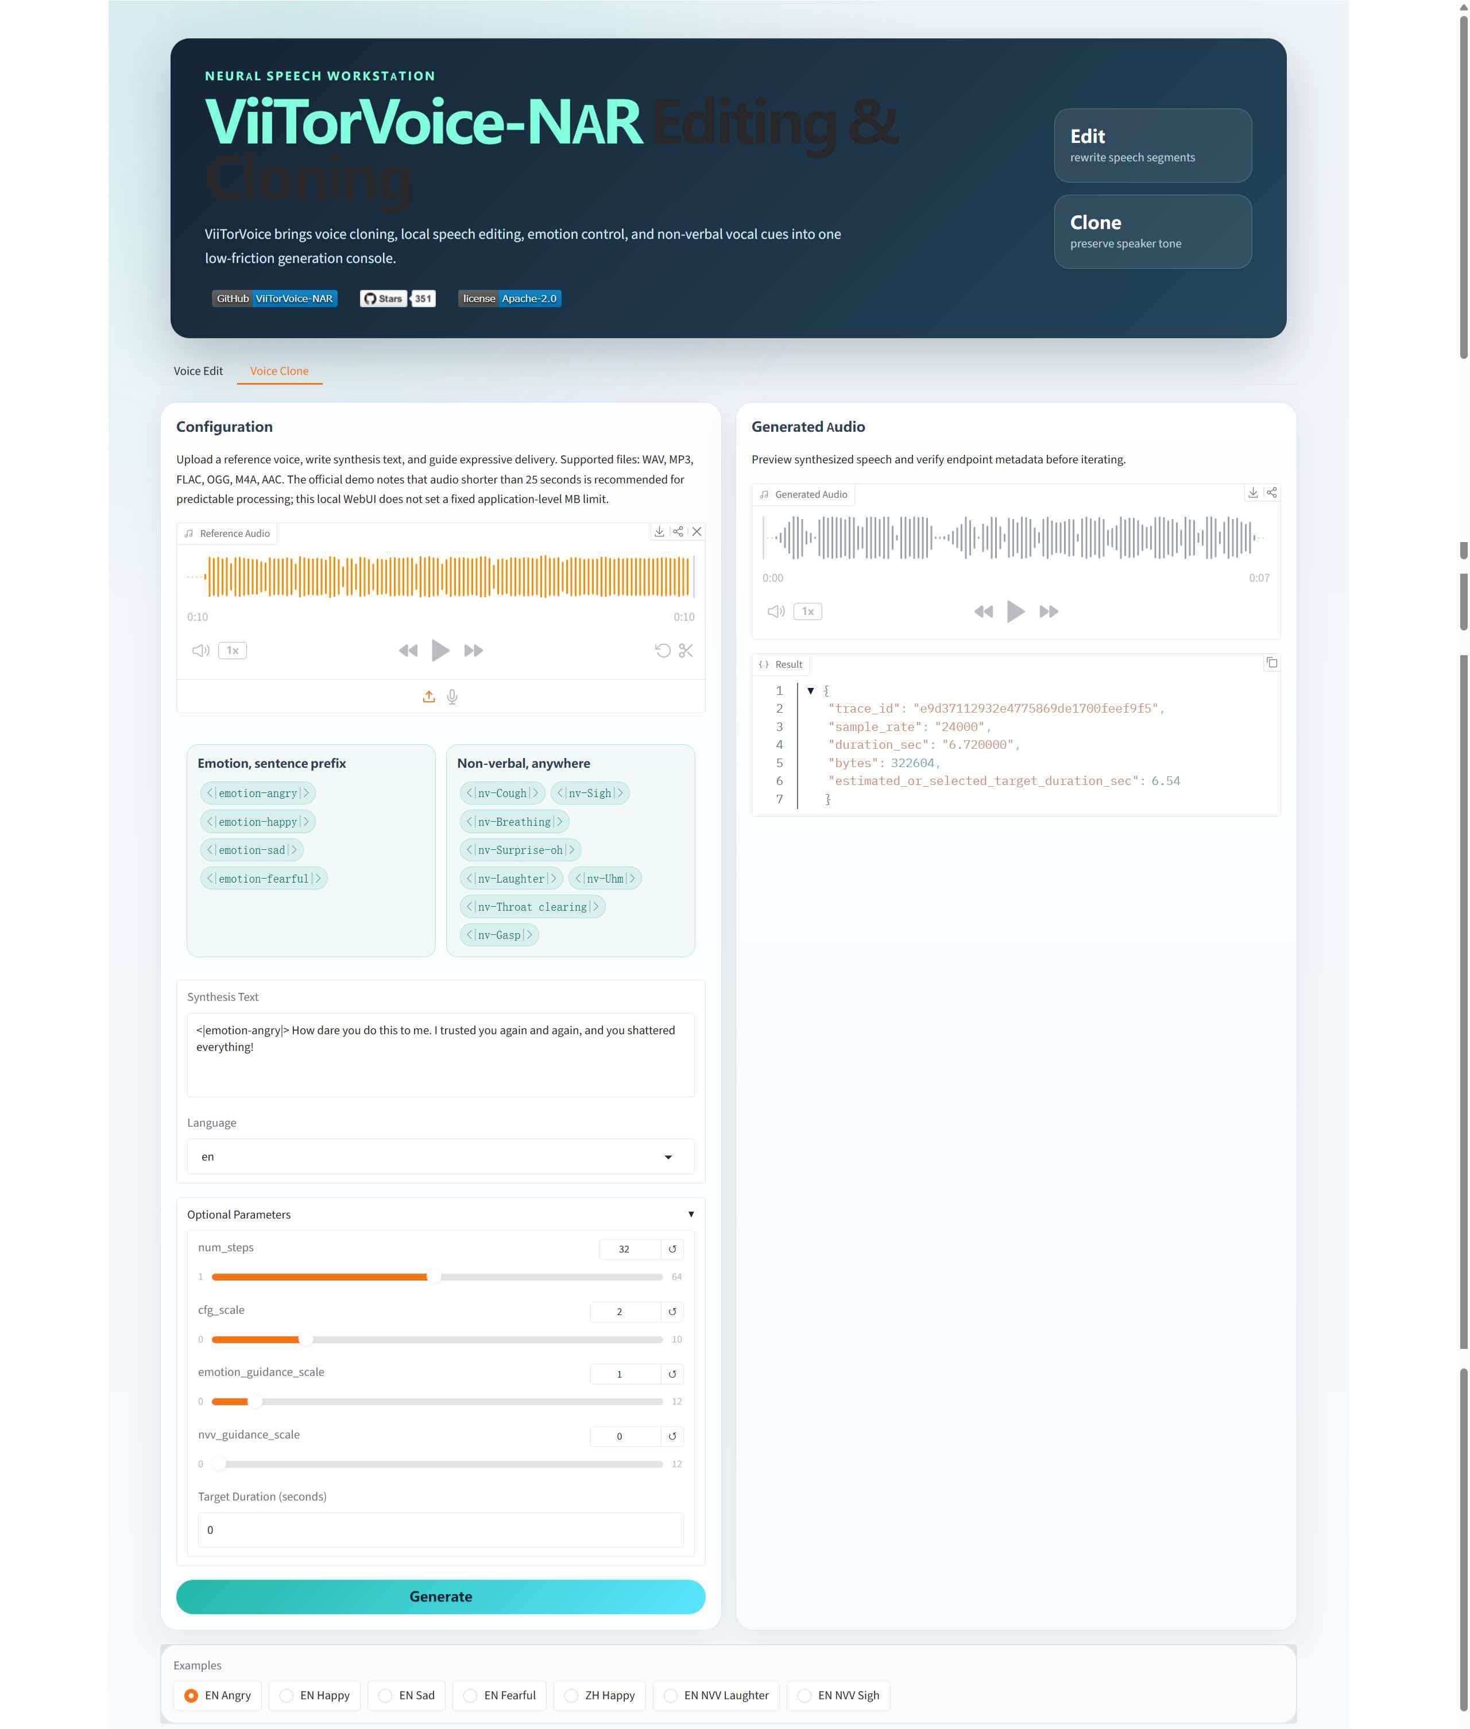Change Generated Audio speed 1x
Viewport: 1470px width, 1729px height.
pos(807,612)
